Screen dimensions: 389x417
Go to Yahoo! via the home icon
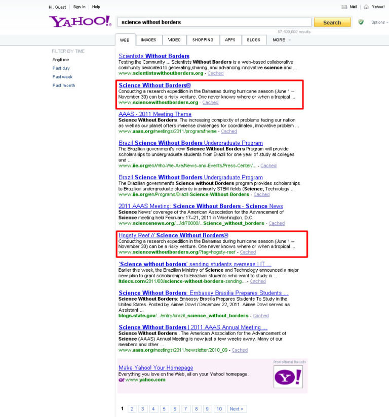[x=366, y=7]
